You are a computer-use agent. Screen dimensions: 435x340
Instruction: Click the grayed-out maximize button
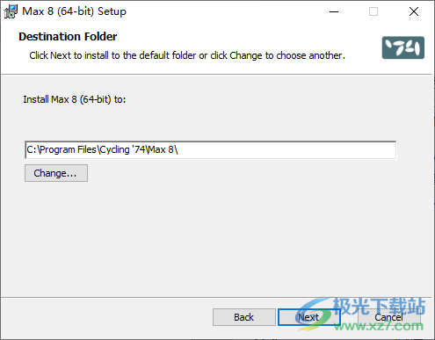coord(373,11)
